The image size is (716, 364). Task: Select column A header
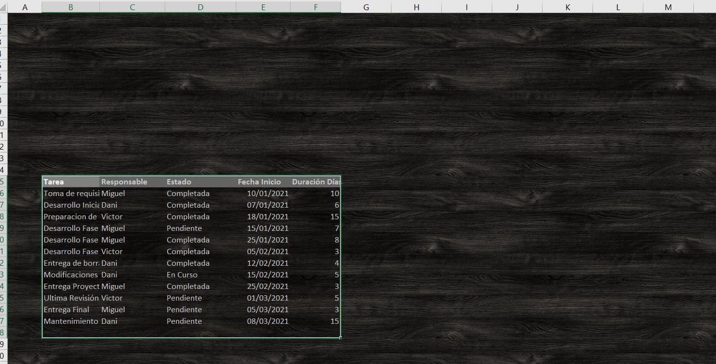click(x=25, y=7)
